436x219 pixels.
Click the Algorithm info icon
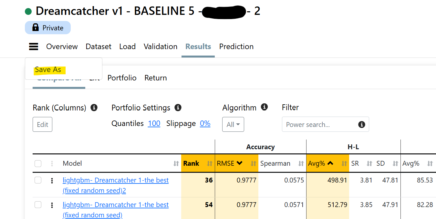point(264,107)
